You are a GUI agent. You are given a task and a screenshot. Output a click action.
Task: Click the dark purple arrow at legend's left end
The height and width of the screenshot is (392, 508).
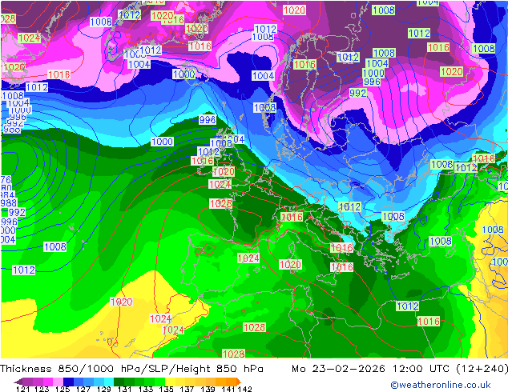[18, 382]
